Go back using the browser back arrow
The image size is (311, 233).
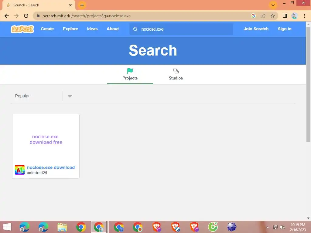(7, 16)
